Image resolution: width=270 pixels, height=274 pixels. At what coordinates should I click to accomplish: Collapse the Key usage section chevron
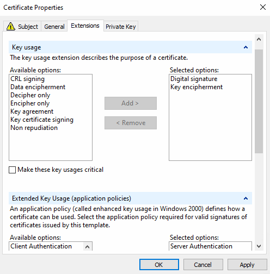[246, 47]
